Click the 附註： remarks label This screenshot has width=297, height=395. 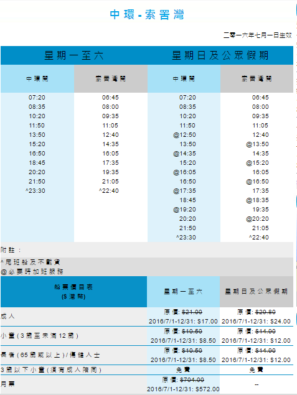11,250
